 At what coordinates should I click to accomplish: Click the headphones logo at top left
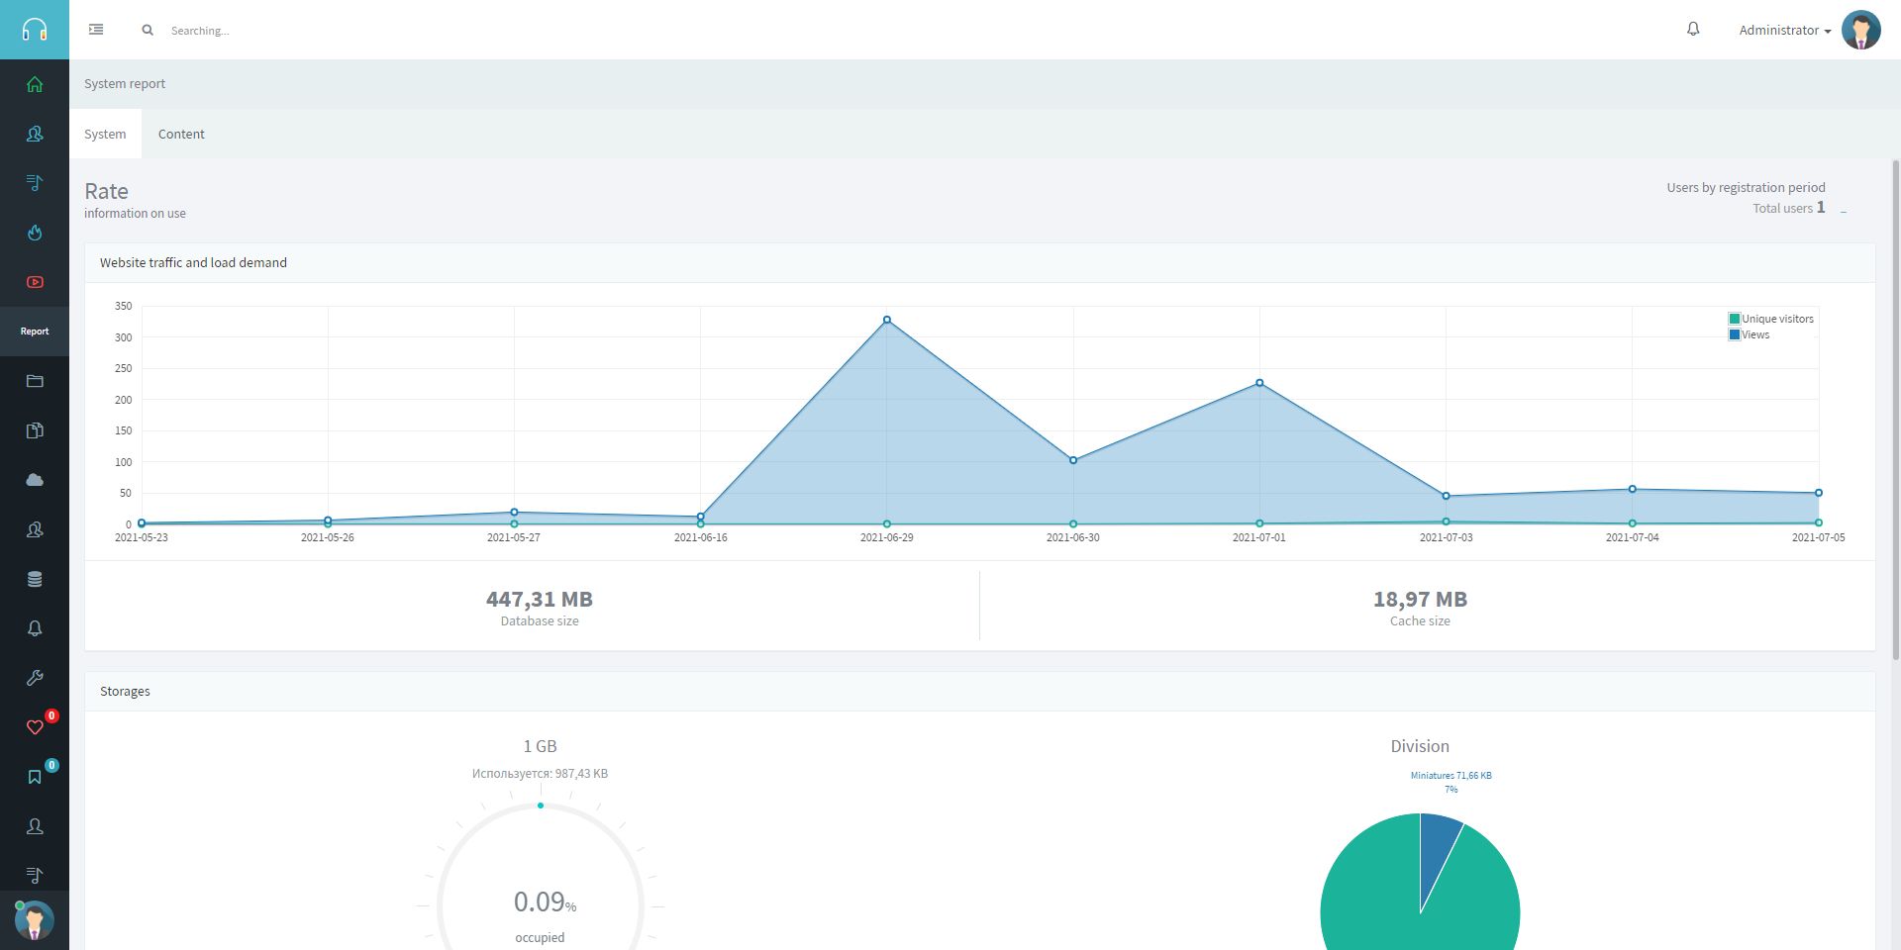click(35, 30)
